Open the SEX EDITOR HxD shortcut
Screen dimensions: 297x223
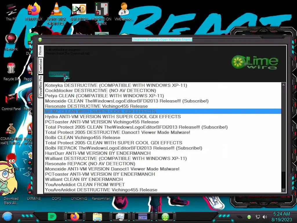[79, 12]
